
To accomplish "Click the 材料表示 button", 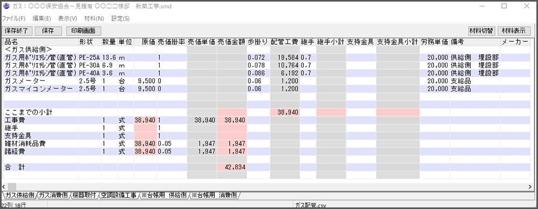I will (514, 31).
